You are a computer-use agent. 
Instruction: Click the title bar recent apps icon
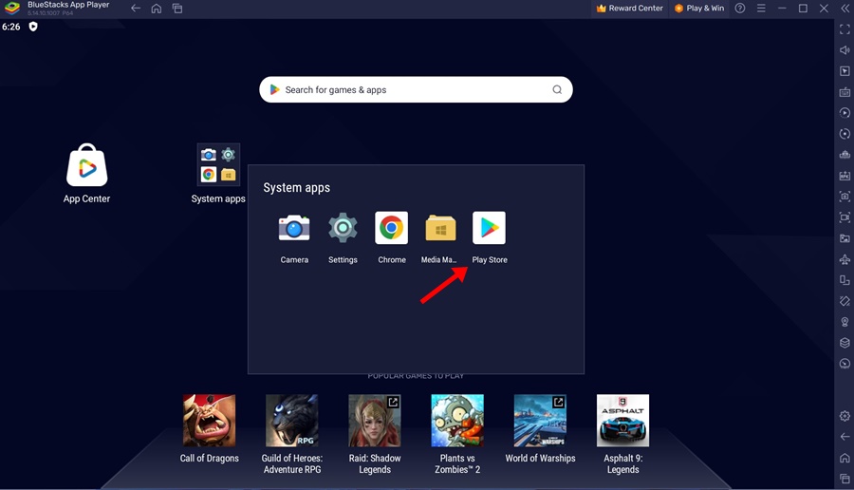click(177, 9)
